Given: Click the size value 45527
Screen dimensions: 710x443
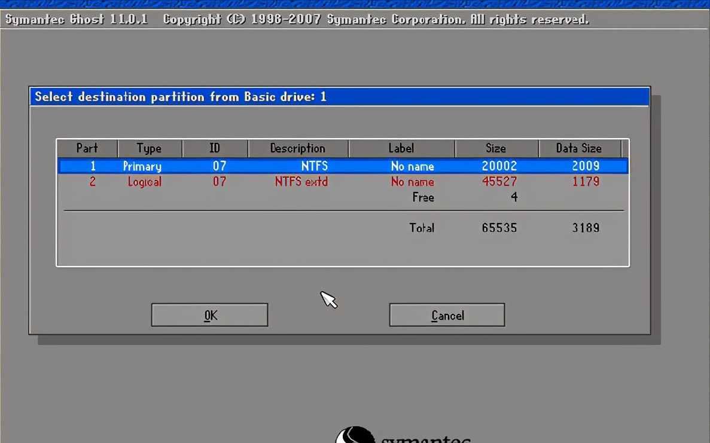Looking at the screenshot, I should coord(499,182).
